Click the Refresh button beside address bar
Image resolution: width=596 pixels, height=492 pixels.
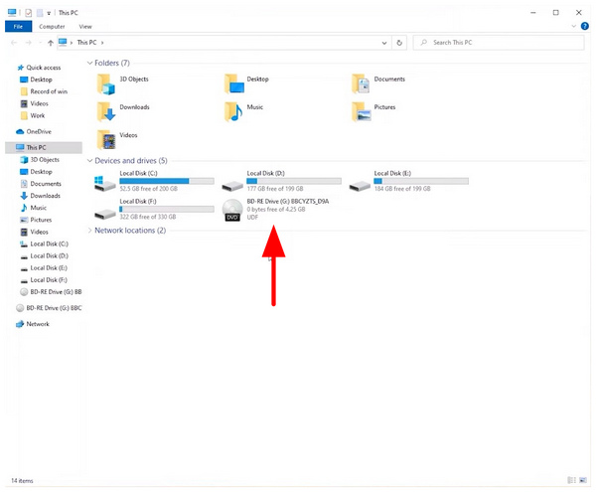tap(399, 43)
